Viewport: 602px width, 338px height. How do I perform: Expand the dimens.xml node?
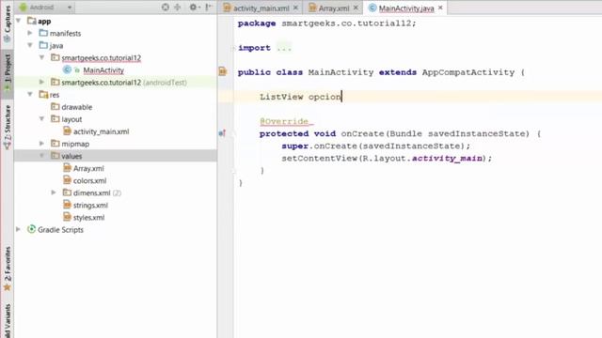(54, 192)
